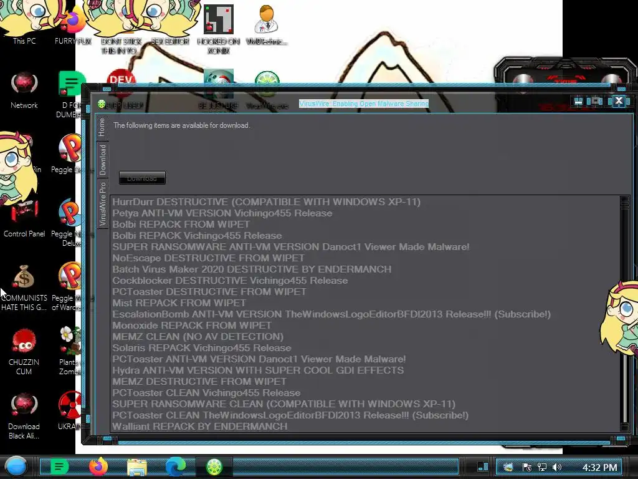
Task: Click the desktop peek icon left of the tray
Action: (x=483, y=467)
